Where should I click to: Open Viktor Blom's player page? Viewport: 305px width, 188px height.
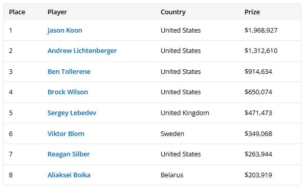coord(66,134)
